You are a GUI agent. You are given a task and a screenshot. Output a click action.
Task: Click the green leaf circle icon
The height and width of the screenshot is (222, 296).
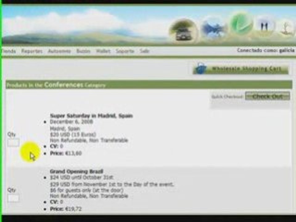click(242, 24)
